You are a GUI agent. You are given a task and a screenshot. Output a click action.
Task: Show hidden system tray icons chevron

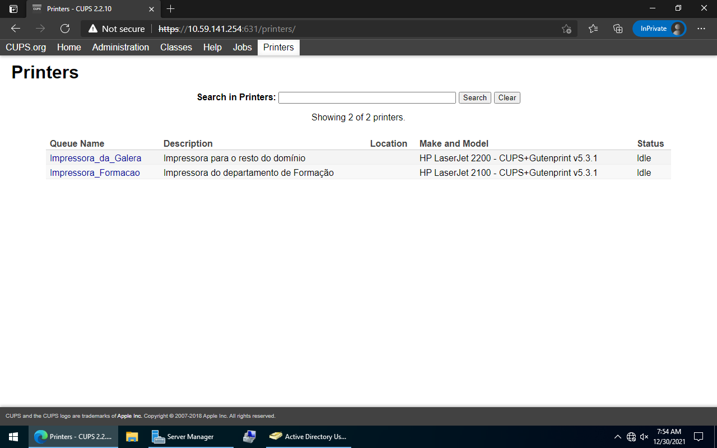click(617, 437)
